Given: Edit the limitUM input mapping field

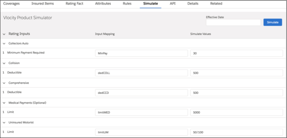Looking at the screenshot, I should coord(142,132).
